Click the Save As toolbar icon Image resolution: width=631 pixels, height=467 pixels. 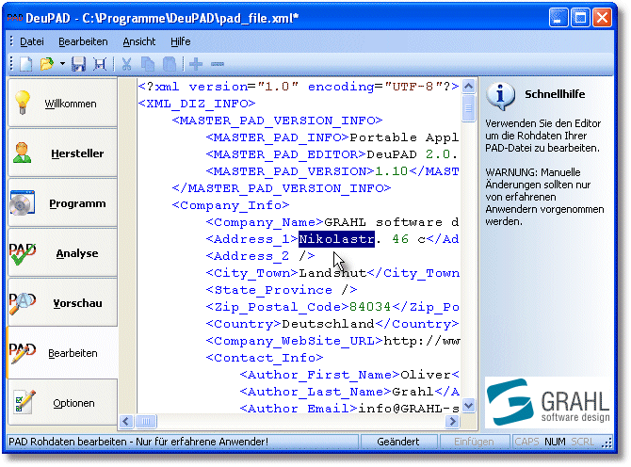point(100,64)
